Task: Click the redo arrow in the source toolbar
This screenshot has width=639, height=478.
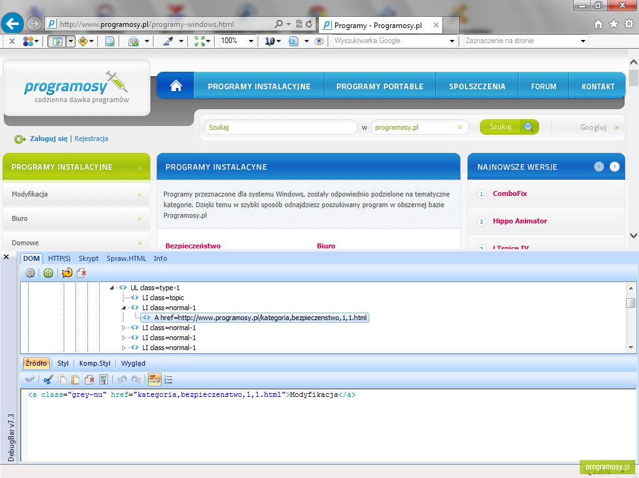Action: (x=135, y=379)
